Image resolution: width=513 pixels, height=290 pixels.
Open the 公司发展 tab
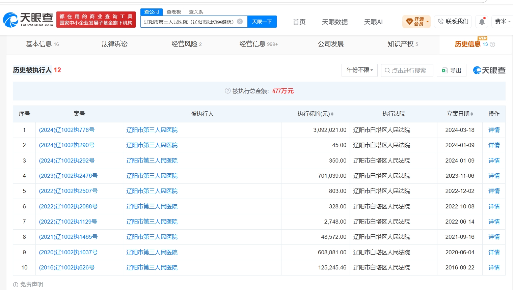(x=331, y=44)
